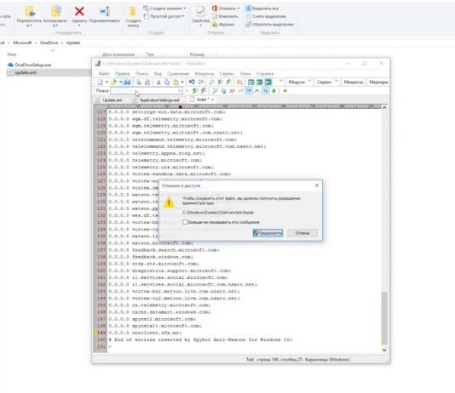Click the Find magnifier icon in main toolbar
This screenshot has height=393, width=455.
[x=212, y=83]
